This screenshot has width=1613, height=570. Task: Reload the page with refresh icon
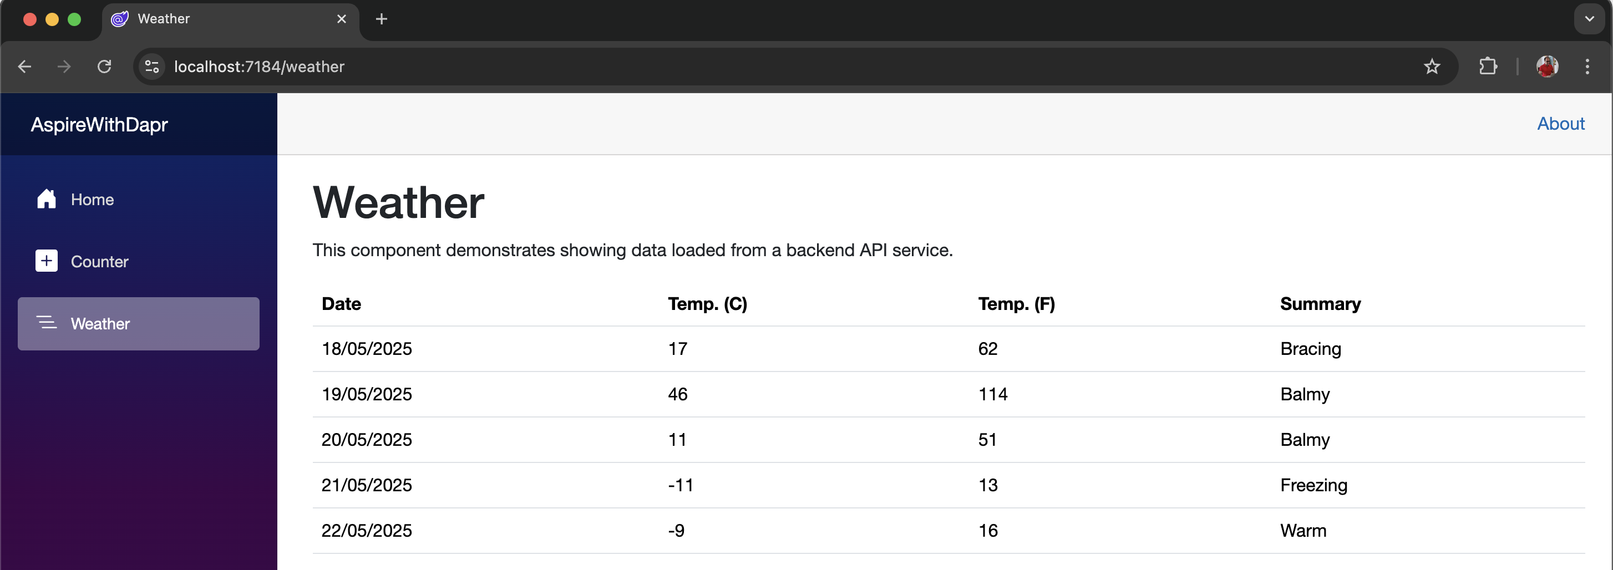(104, 67)
